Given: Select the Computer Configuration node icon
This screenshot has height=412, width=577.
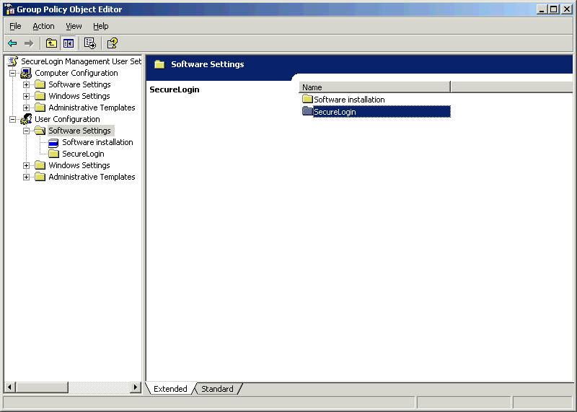Looking at the screenshot, I should point(26,73).
